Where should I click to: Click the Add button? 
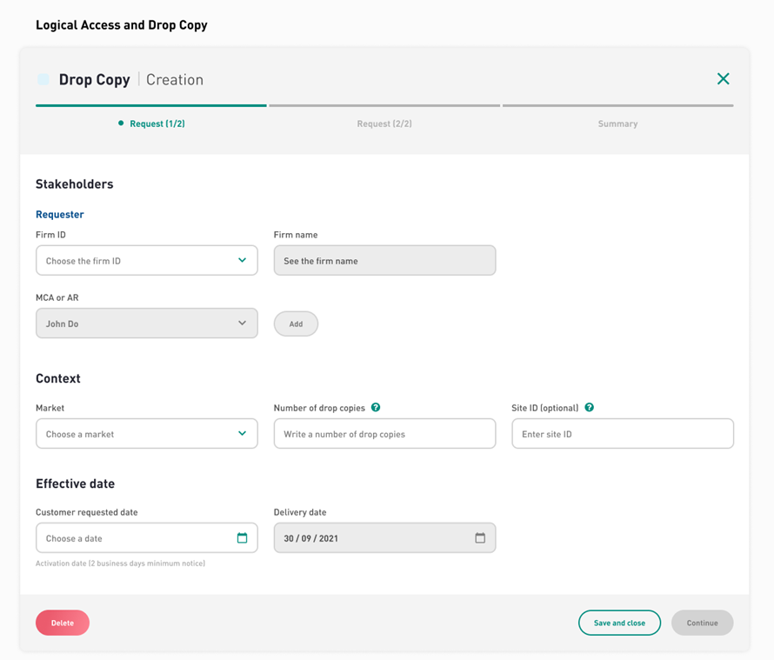point(296,323)
